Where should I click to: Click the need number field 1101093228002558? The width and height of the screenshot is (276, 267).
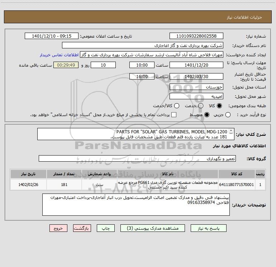click(x=196, y=36)
